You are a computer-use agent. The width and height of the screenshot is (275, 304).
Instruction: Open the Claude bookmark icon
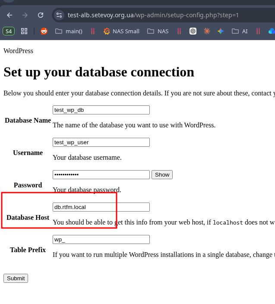207,31
